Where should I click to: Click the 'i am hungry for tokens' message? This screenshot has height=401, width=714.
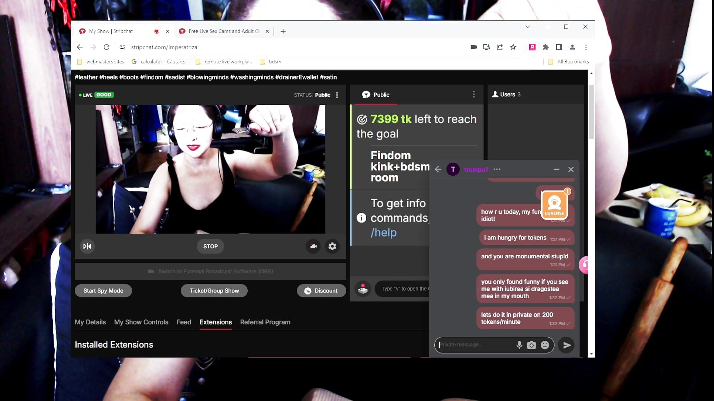pyautogui.click(x=527, y=238)
